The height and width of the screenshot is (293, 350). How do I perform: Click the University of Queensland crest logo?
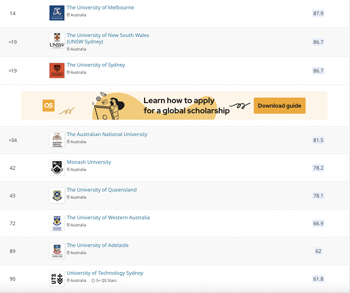click(57, 195)
